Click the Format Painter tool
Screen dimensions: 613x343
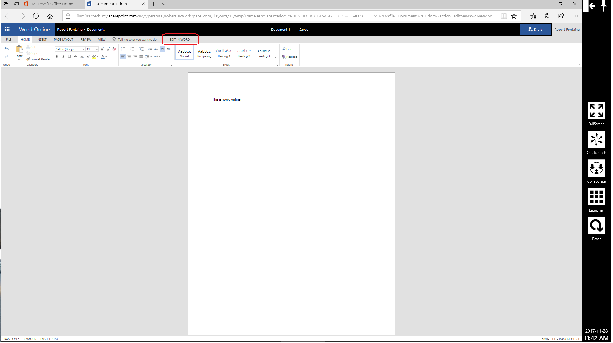[38, 59]
